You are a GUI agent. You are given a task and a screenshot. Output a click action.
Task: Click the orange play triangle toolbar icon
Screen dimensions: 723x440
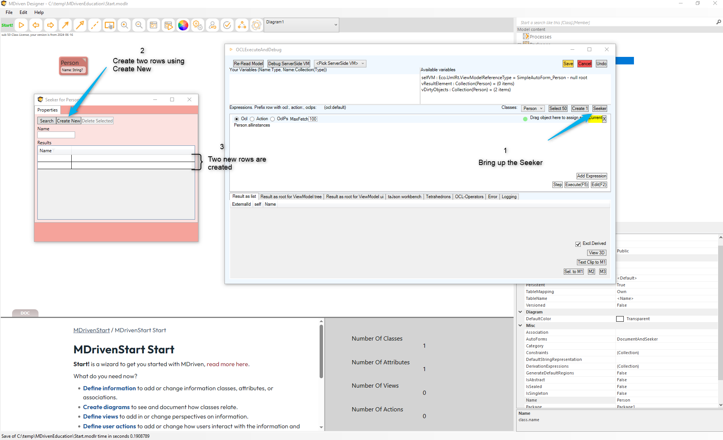point(22,25)
